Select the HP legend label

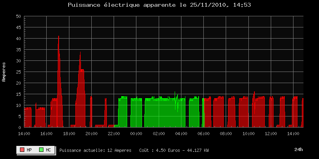click(x=29, y=150)
